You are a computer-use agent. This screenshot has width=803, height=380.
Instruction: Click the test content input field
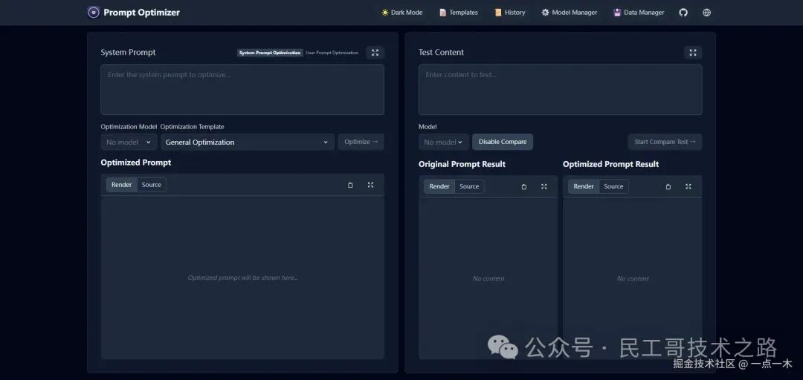point(561,90)
